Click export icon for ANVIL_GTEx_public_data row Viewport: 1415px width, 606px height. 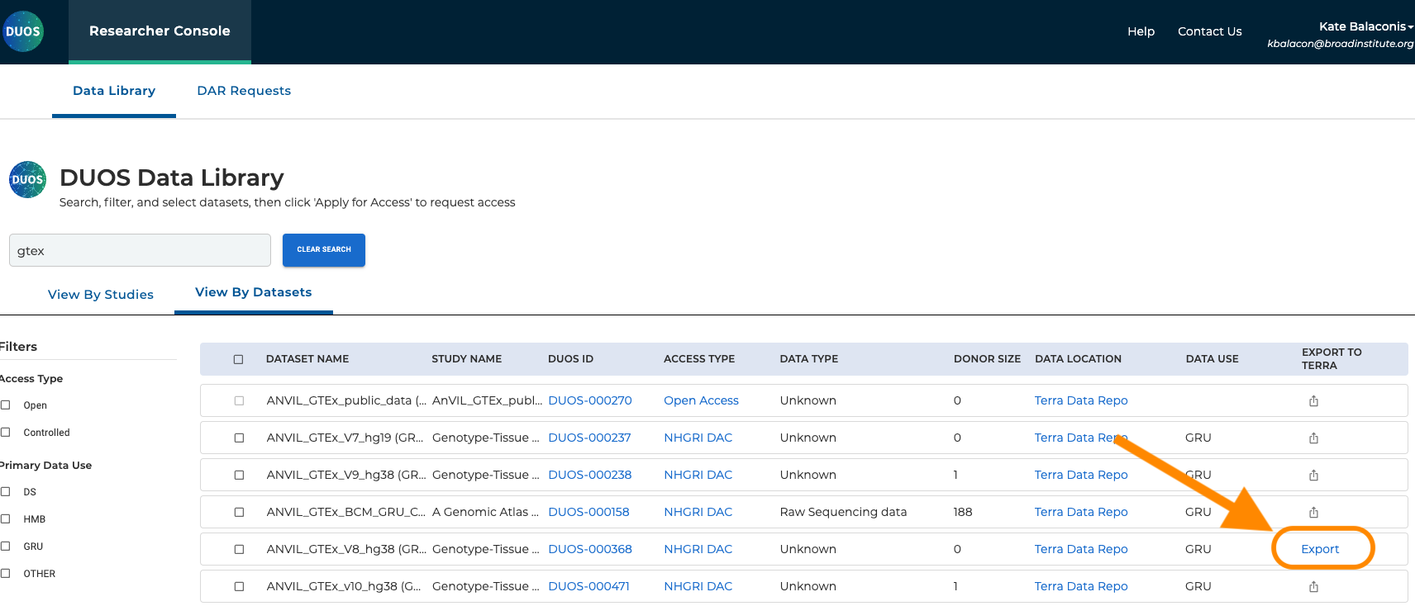[x=1313, y=400]
